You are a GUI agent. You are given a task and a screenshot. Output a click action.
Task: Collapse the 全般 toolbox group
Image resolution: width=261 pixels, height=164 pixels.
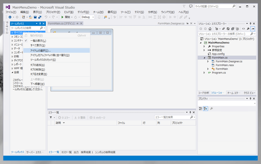12,72
